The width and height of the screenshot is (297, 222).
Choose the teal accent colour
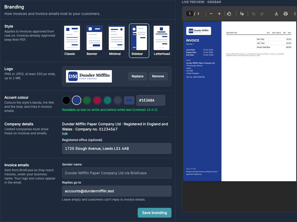(108, 100)
